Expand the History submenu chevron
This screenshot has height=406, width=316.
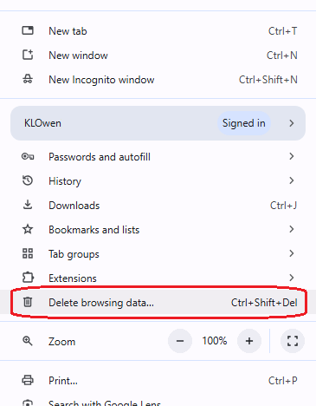tap(292, 180)
